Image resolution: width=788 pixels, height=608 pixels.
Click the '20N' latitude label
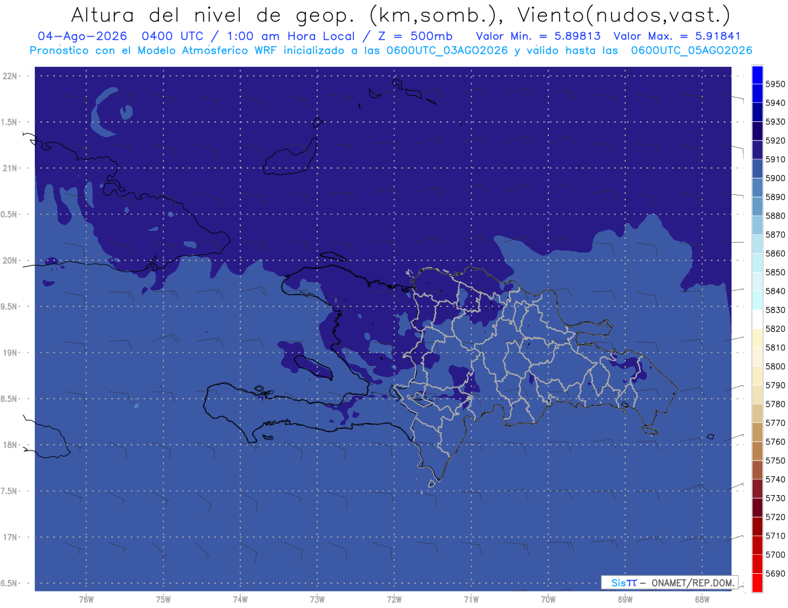[x=11, y=260]
